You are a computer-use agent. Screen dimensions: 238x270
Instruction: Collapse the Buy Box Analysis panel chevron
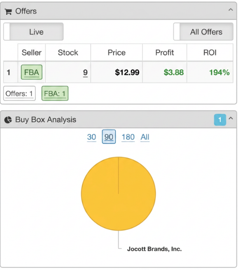[231, 118]
